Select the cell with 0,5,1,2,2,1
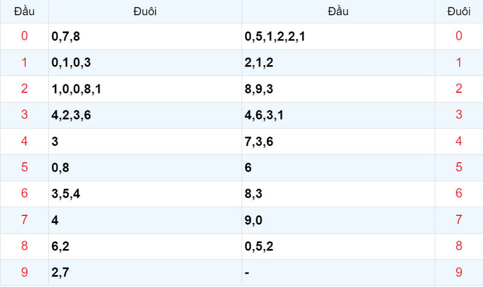Screen dimensions: 483x287 (x=338, y=36)
